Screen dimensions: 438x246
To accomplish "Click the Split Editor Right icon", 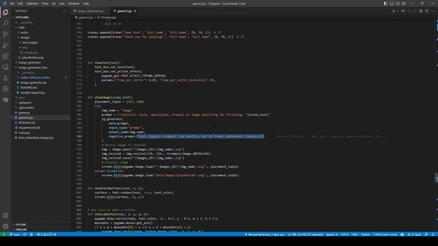I will click(427, 11).
